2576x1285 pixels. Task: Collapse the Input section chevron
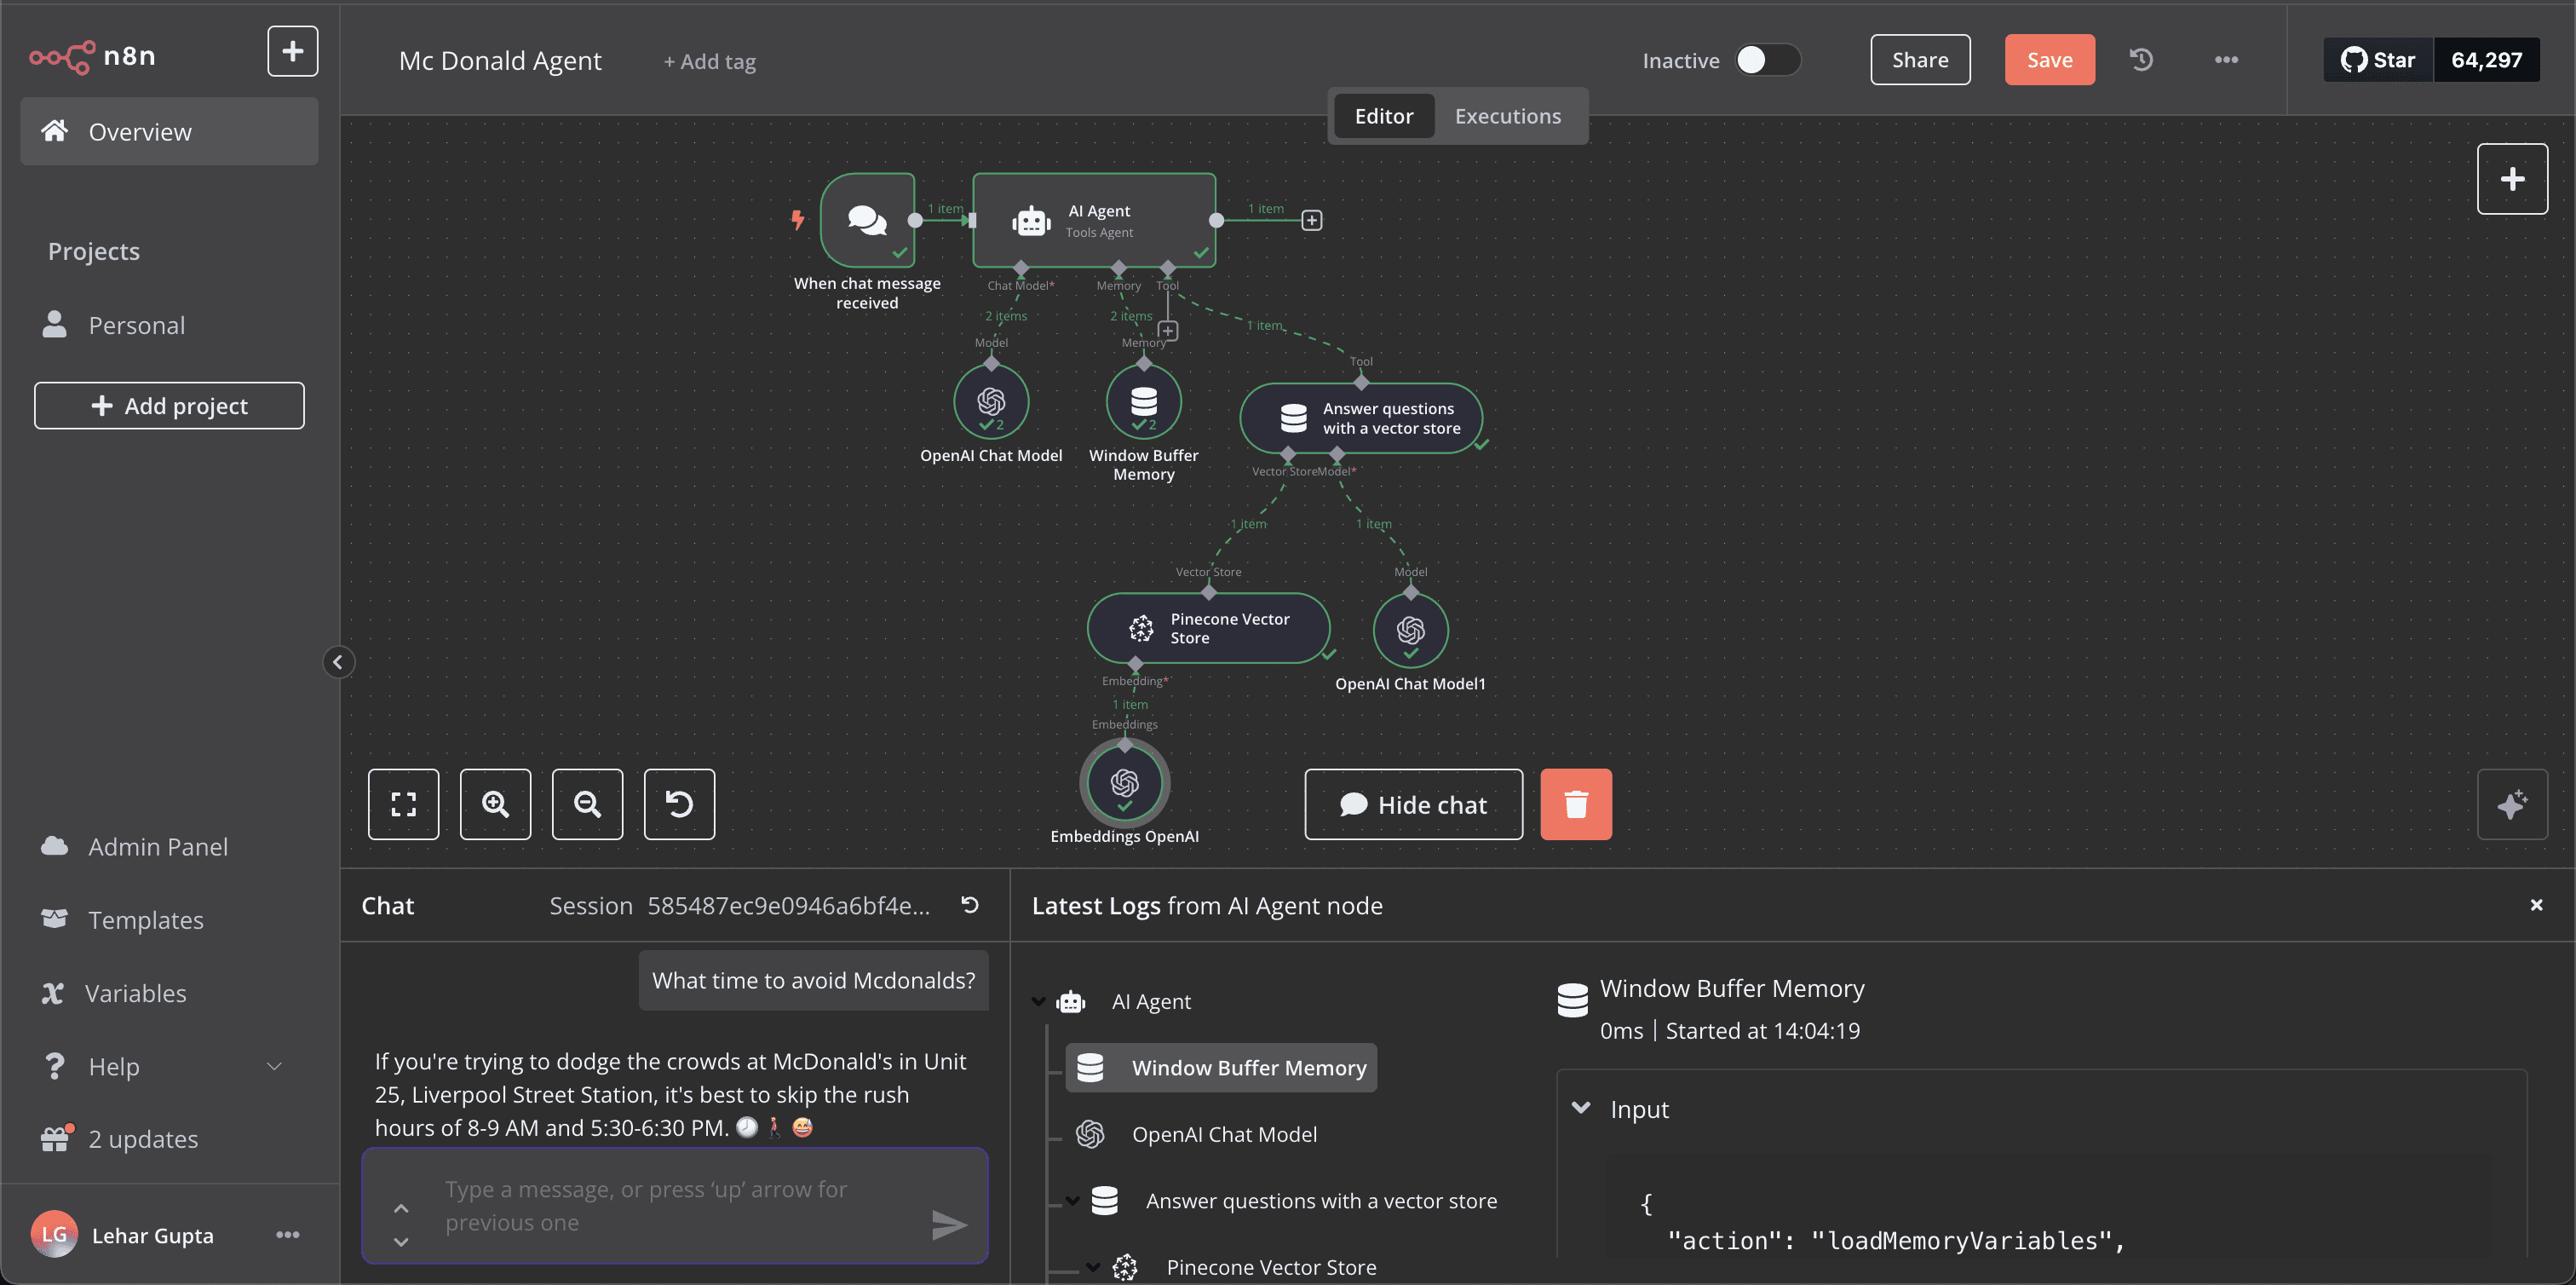pyautogui.click(x=1581, y=1108)
